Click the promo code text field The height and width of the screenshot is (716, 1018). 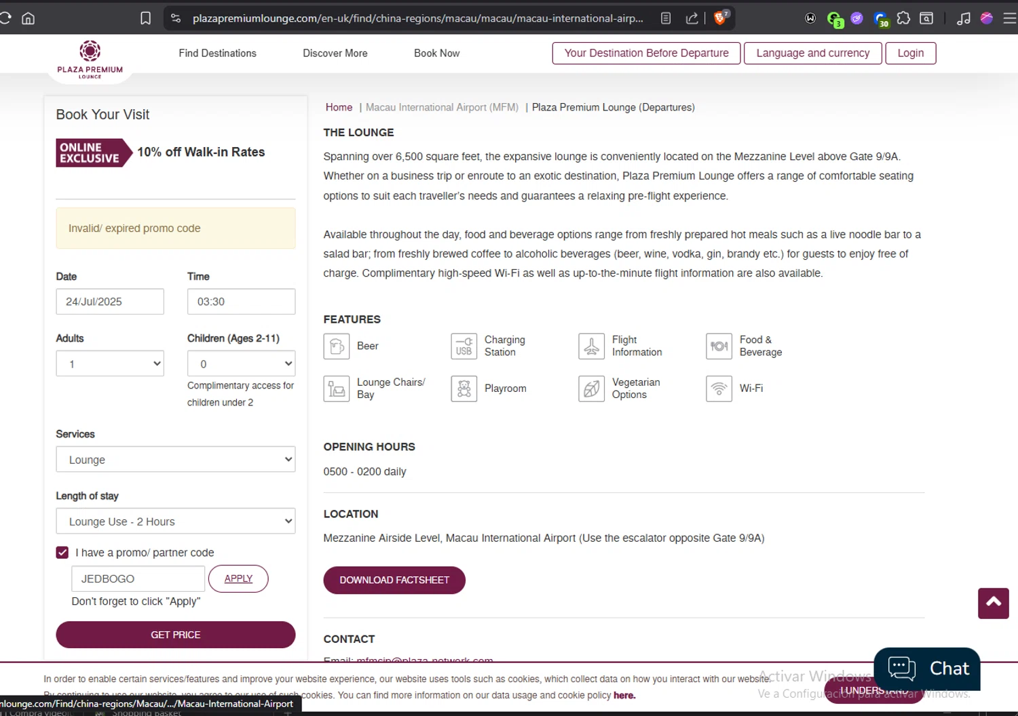138,578
